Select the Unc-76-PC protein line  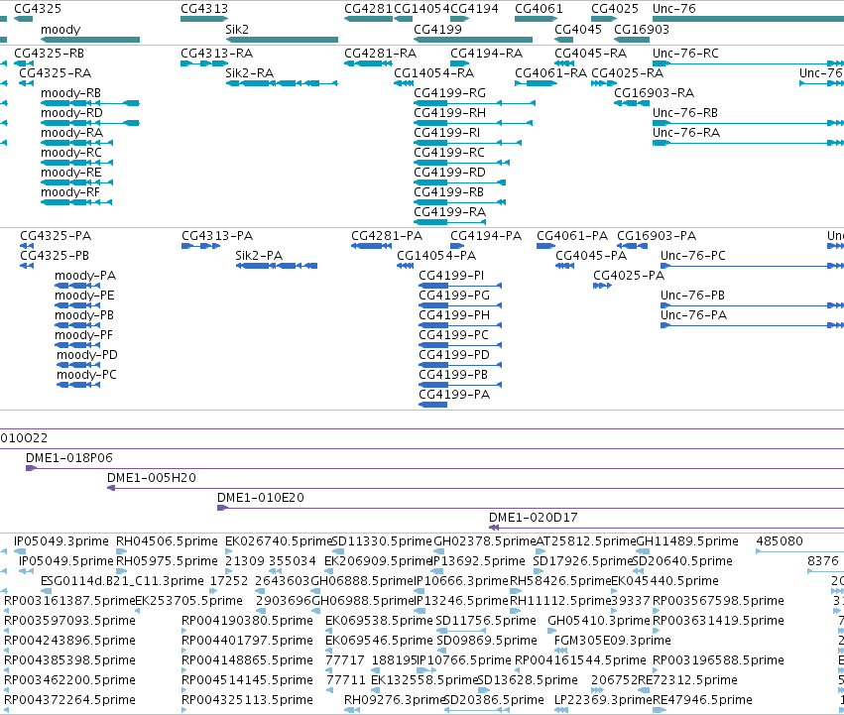click(752, 266)
